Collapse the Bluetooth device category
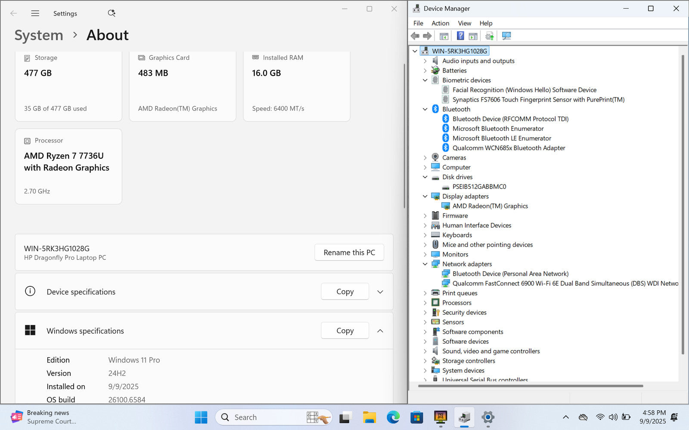The image size is (689, 430). click(x=425, y=109)
